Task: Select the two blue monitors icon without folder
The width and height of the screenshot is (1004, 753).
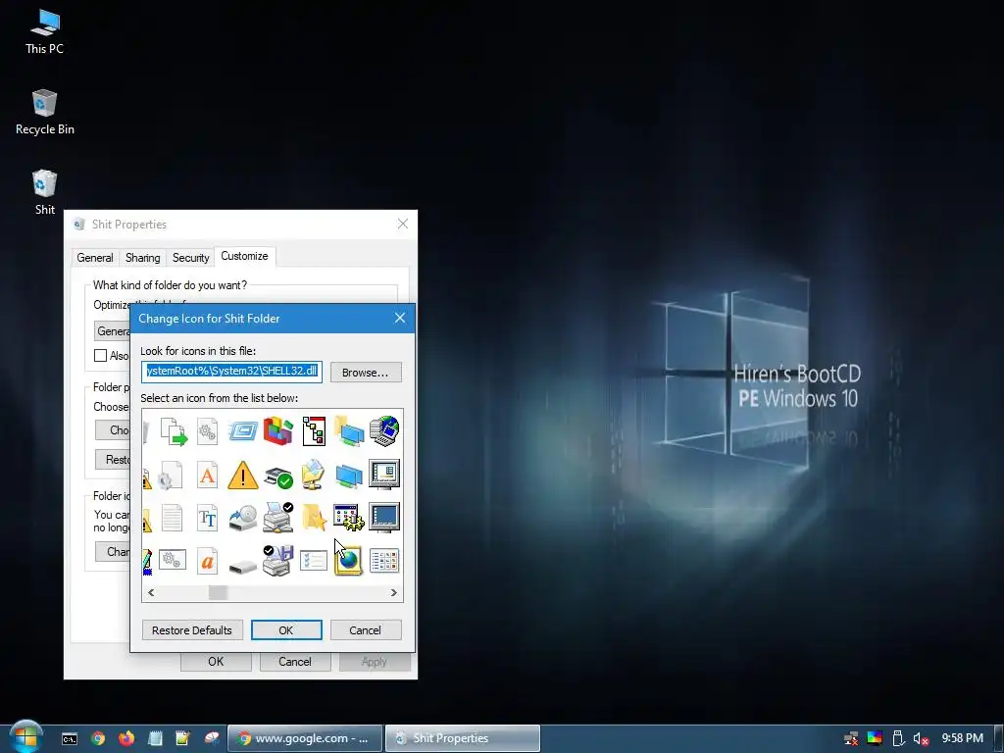Action: pos(349,477)
